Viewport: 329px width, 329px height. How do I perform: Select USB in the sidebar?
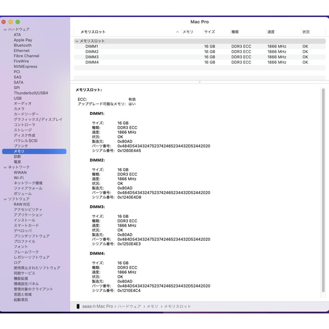coord(18,98)
